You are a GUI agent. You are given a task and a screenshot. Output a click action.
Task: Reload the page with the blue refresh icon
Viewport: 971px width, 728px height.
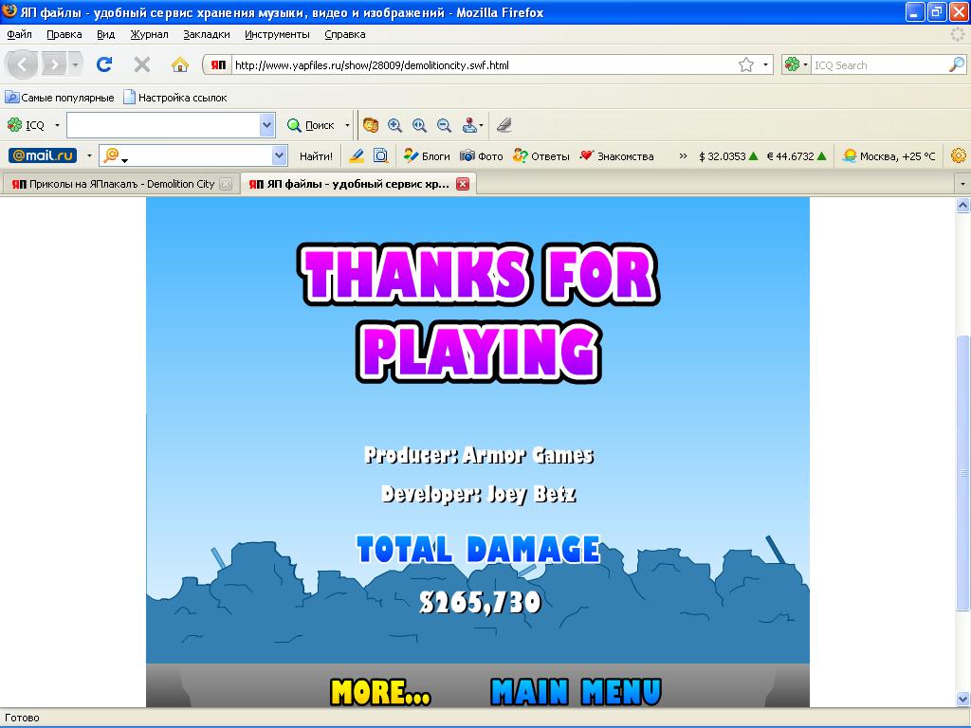(104, 64)
